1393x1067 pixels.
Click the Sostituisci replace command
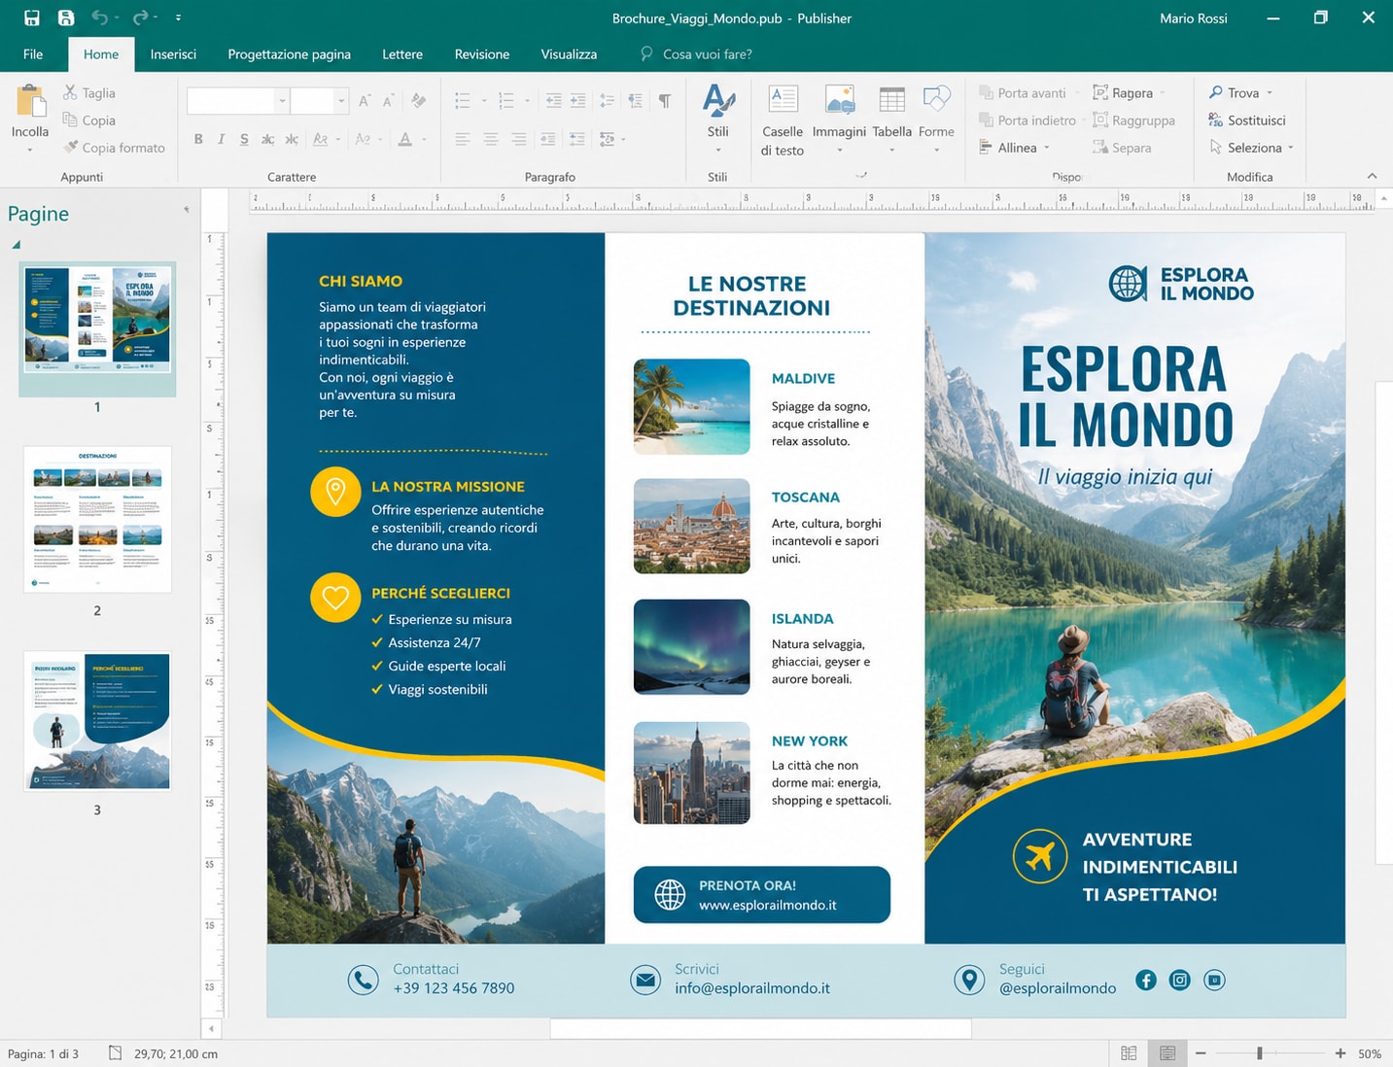(x=1247, y=120)
